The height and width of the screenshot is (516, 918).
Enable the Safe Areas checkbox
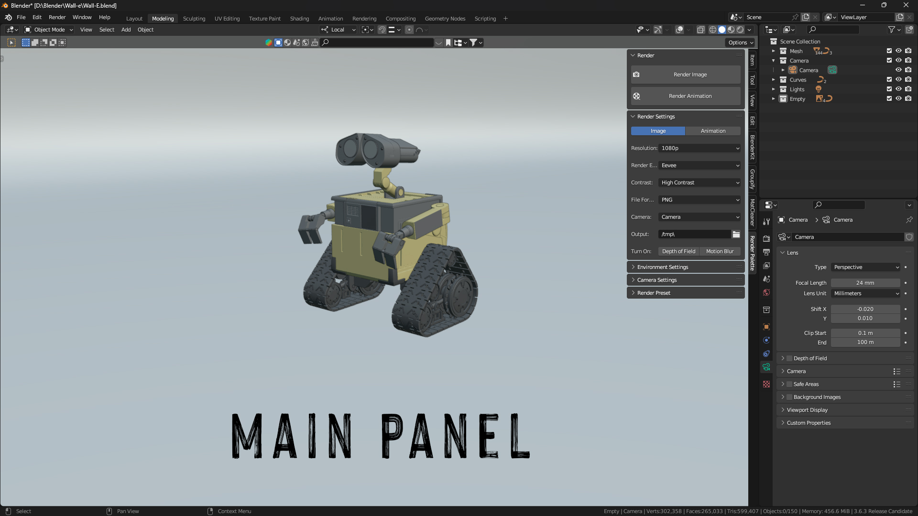[789, 384]
